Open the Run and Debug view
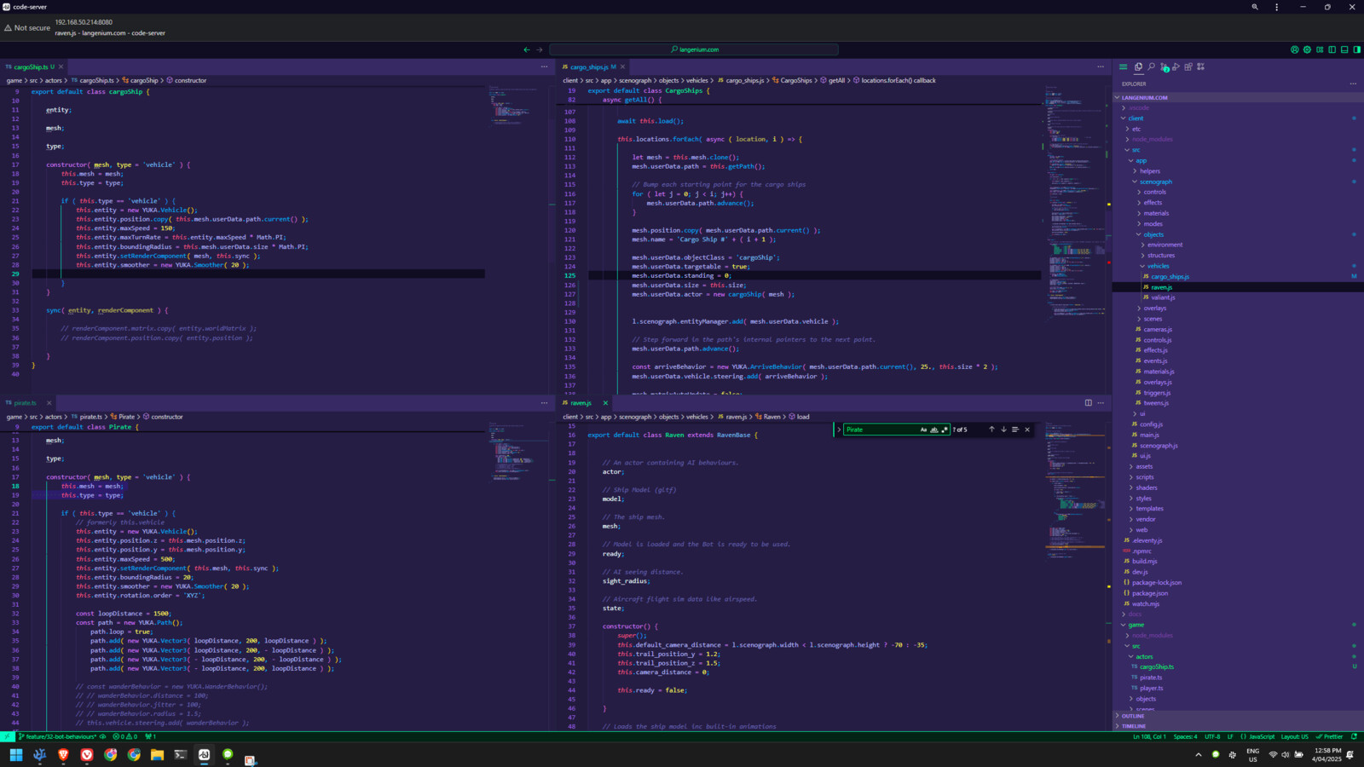The image size is (1364, 767). click(x=1176, y=66)
